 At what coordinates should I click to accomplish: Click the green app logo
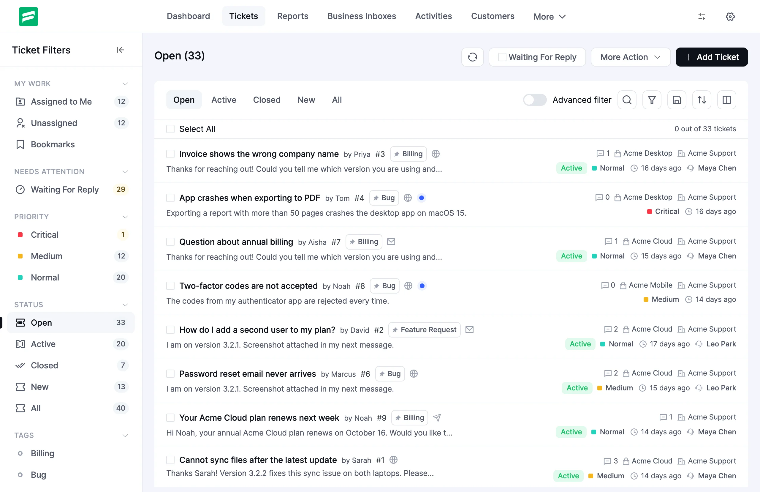pyautogui.click(x=28, y=17)
